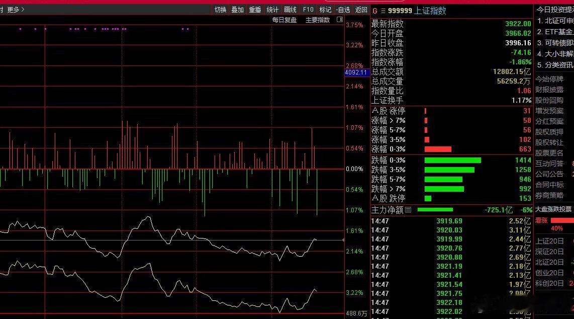Open the list icon beside 主力净额
Screen dimensions: 574x319
tap(408, 210)
